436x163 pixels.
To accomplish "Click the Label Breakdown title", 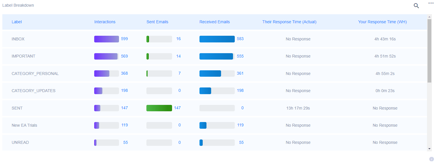I will pyautogui.click(x=18, y=5).
